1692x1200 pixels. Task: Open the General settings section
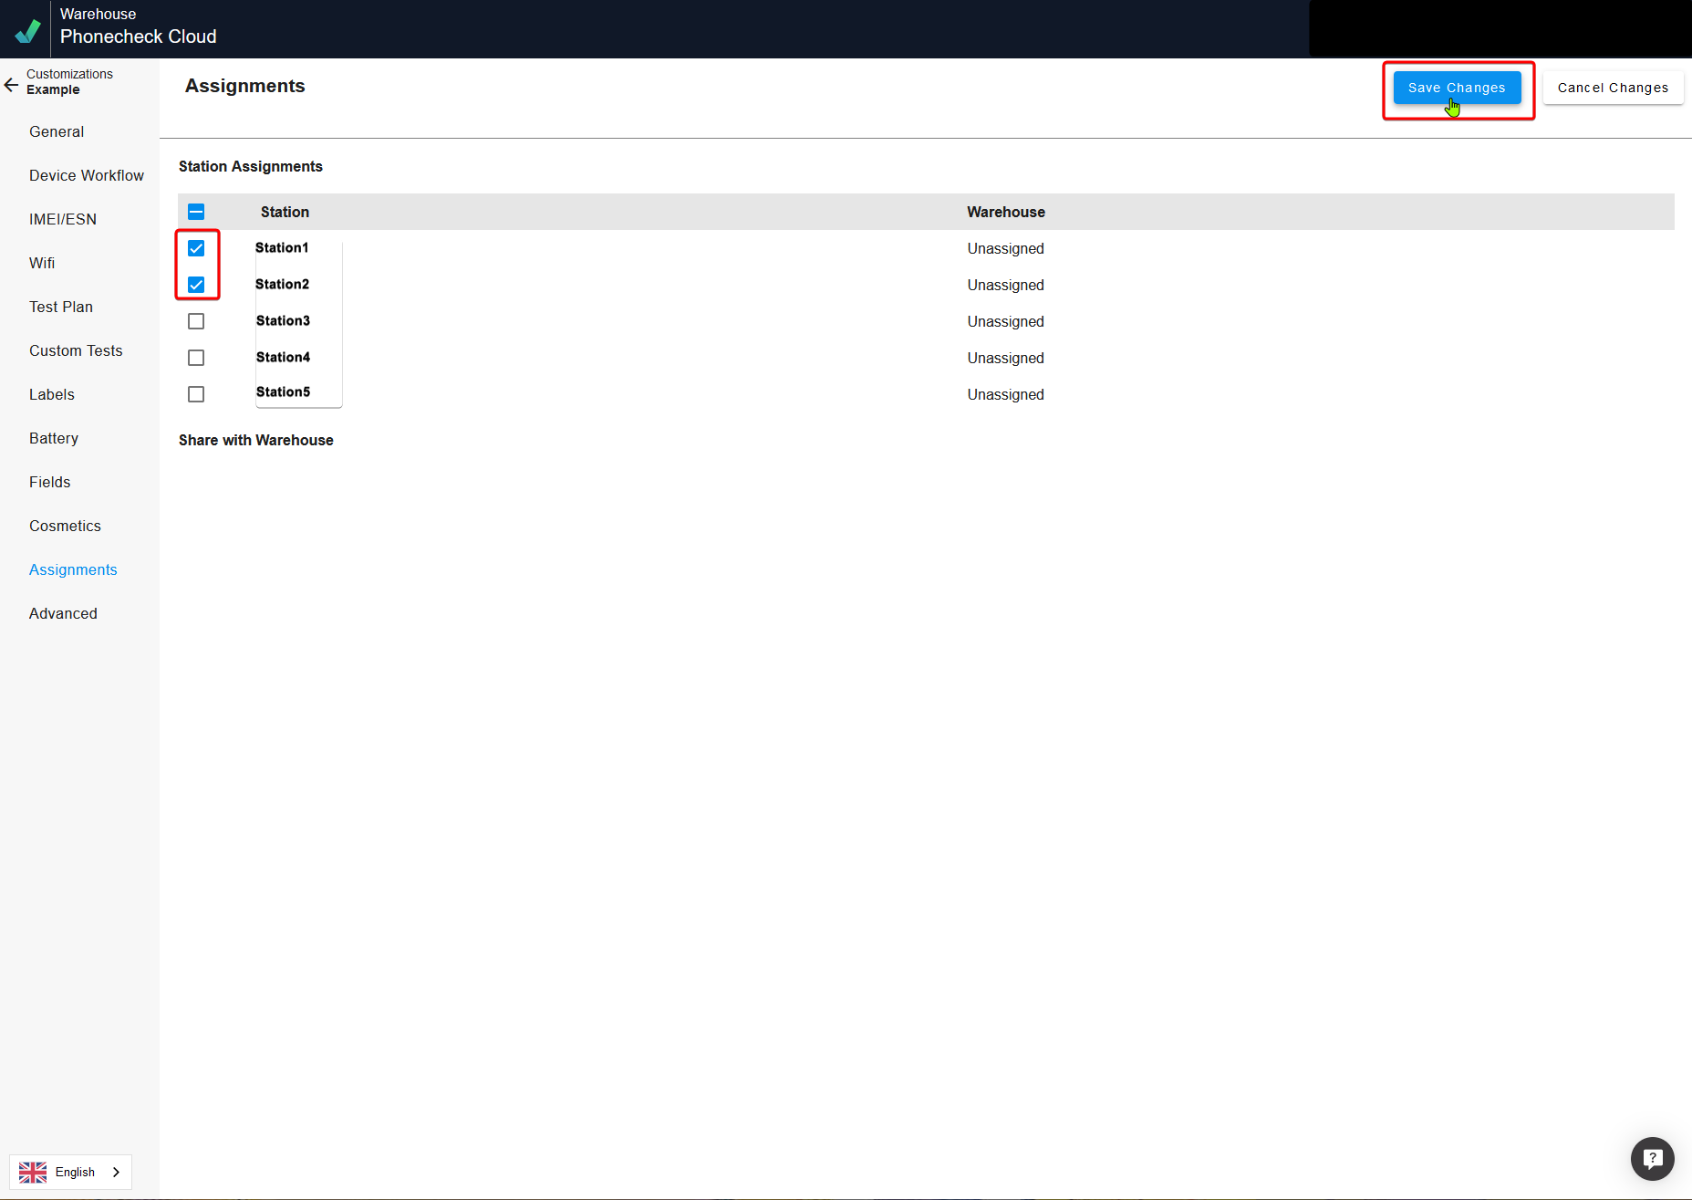[57, 131]
